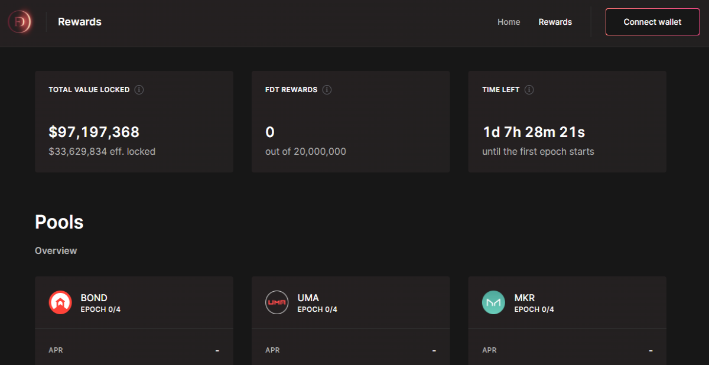Open the MKR pool card title
This screenshot has height=365, width=709.
[x=524, y=298]
